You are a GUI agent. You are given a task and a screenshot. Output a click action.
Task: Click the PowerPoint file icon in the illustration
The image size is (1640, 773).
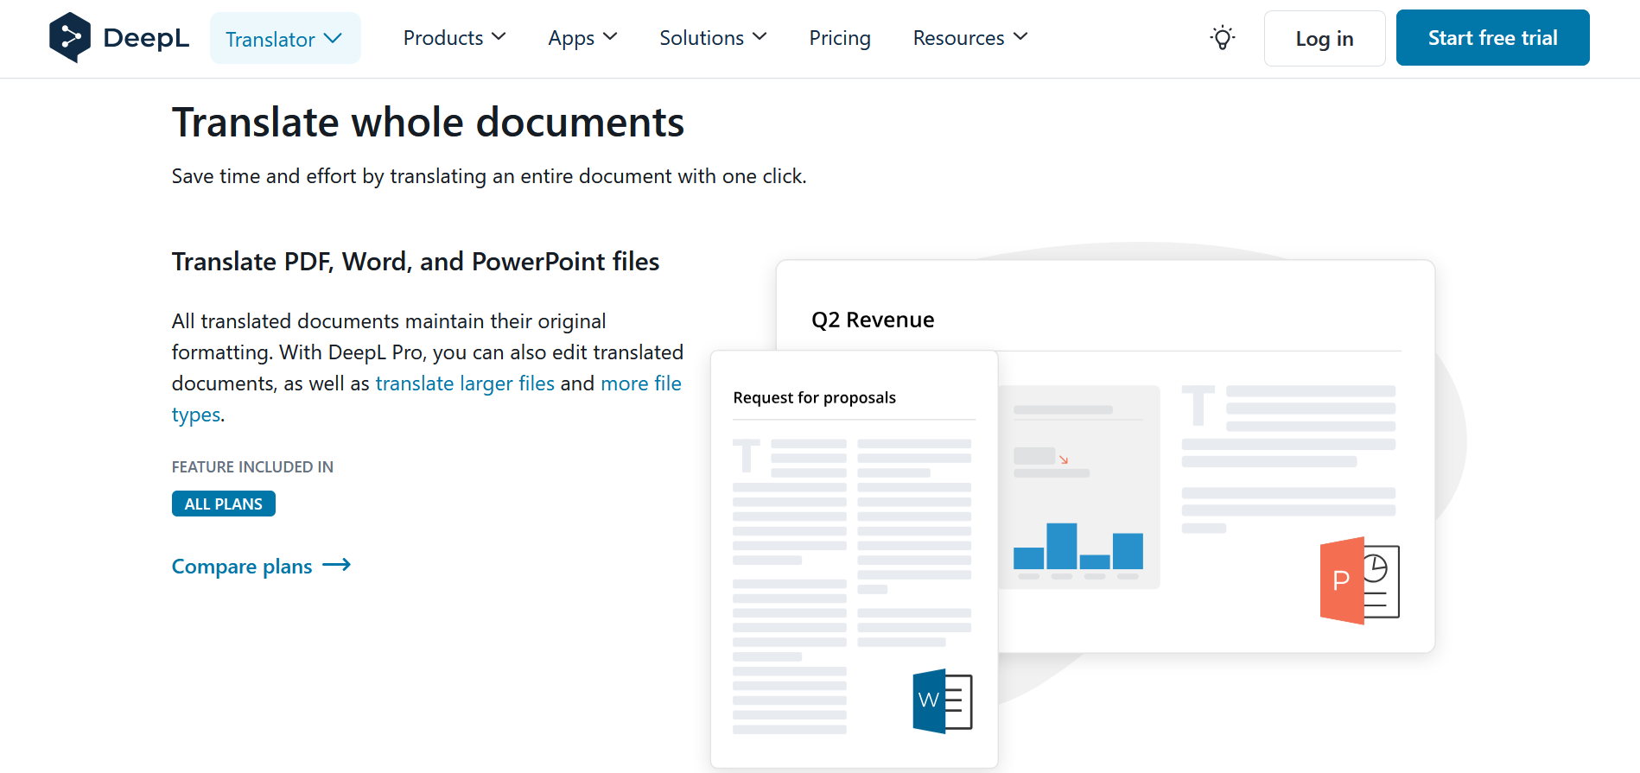pyautogui.click(x=1359, y=580)
